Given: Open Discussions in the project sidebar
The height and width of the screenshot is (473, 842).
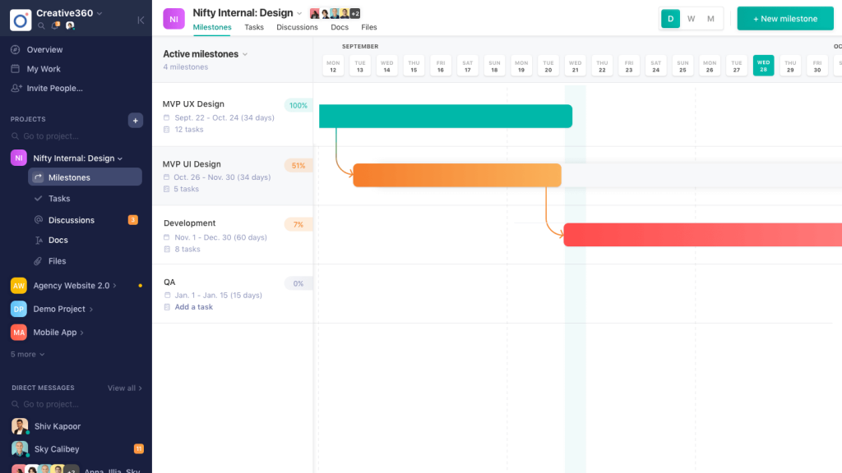Looking at the screenshot, I should (x=71, y=220).
